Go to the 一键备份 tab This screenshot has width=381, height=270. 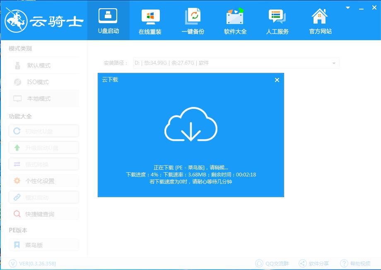click(x=193, y=21)
